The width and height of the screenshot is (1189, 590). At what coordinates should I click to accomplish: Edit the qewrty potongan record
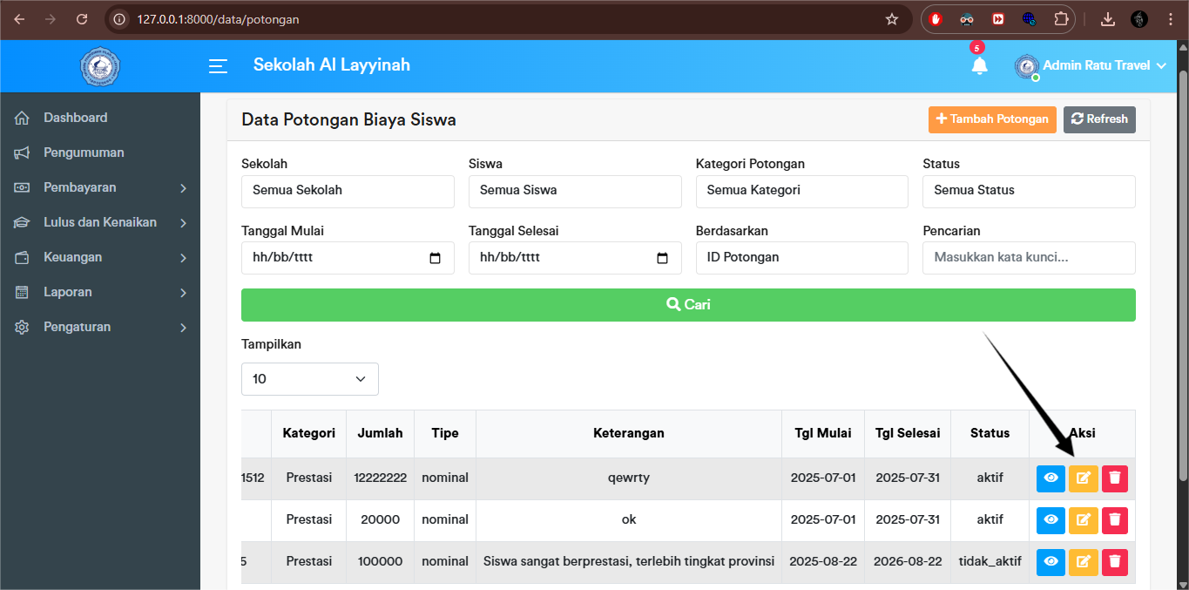(1083, 478)
